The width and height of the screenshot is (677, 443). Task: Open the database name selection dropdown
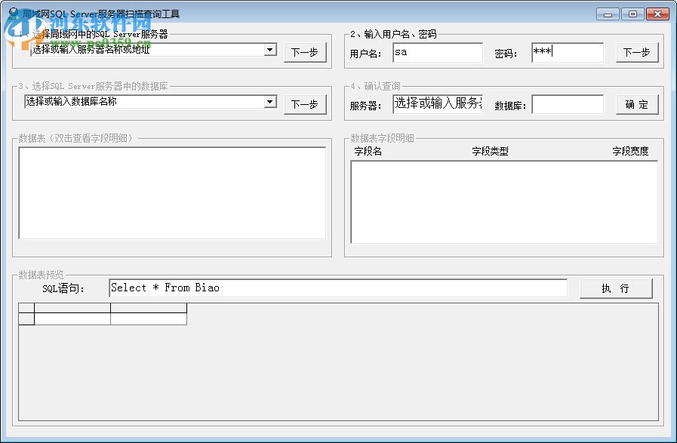269,102
